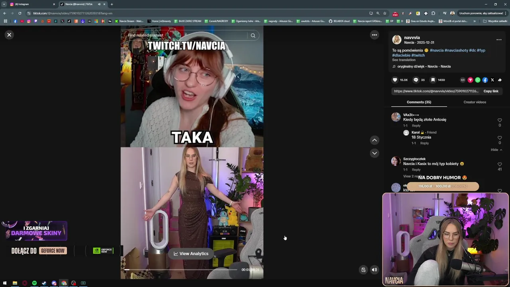
Task: Click See translation under caption
Action: tap(404, 60)
